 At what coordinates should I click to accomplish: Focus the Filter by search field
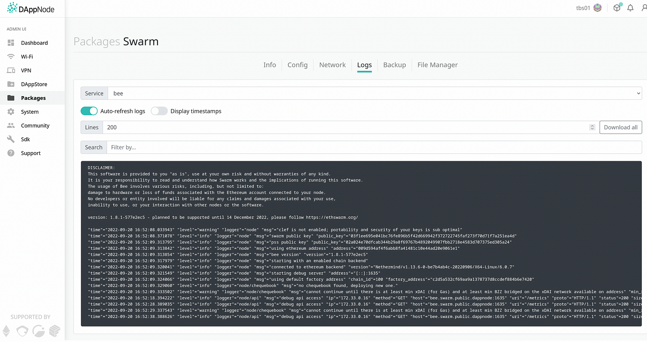374,147
